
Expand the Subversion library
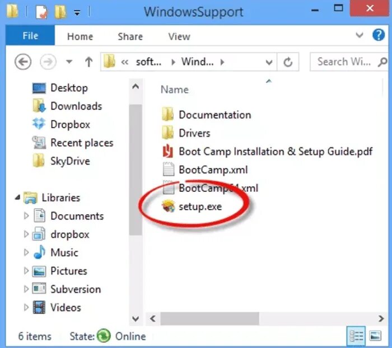tap(26, 289)
